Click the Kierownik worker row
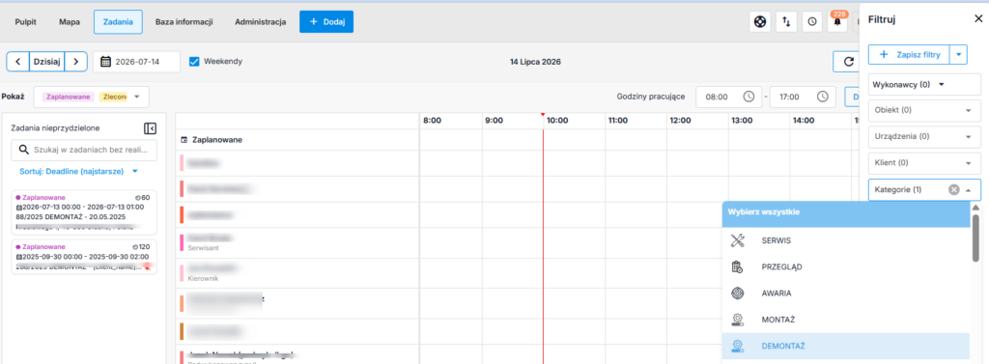The width and height of the screenshot is (989, 364). pyautogui.click(x=297, y=273)
